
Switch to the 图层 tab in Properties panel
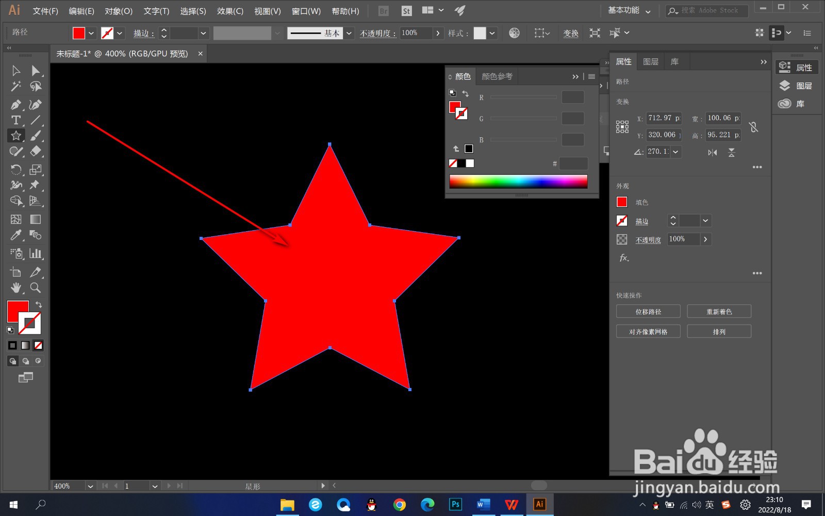[x=651, y=62]
